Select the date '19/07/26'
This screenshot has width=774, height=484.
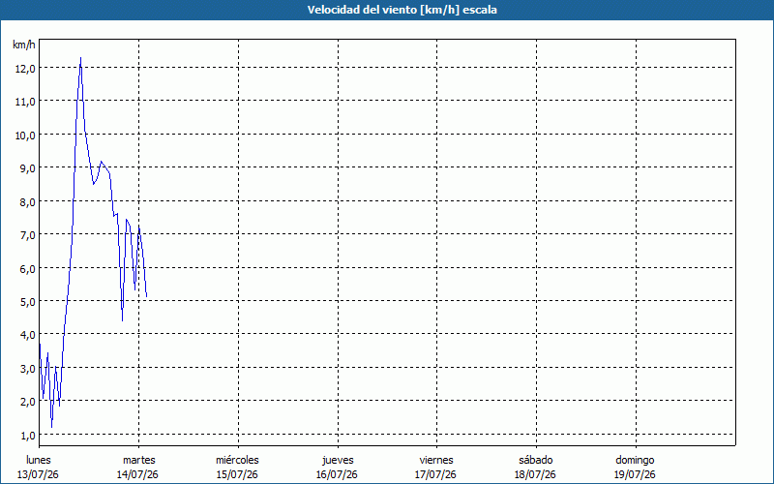click(x=635, y=474)
